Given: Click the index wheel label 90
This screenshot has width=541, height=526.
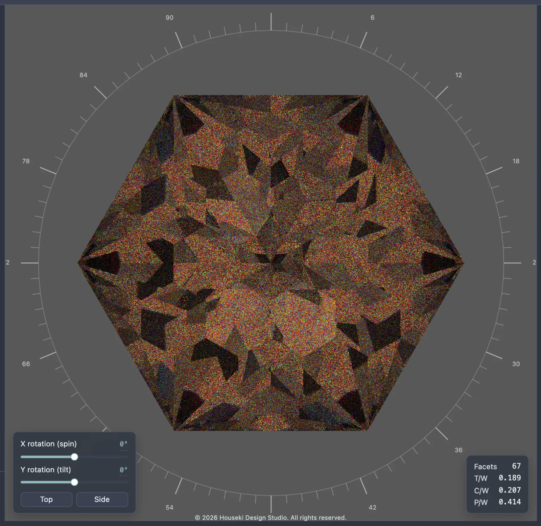Looking at the screenshot, I should click(x=169, y=18).
